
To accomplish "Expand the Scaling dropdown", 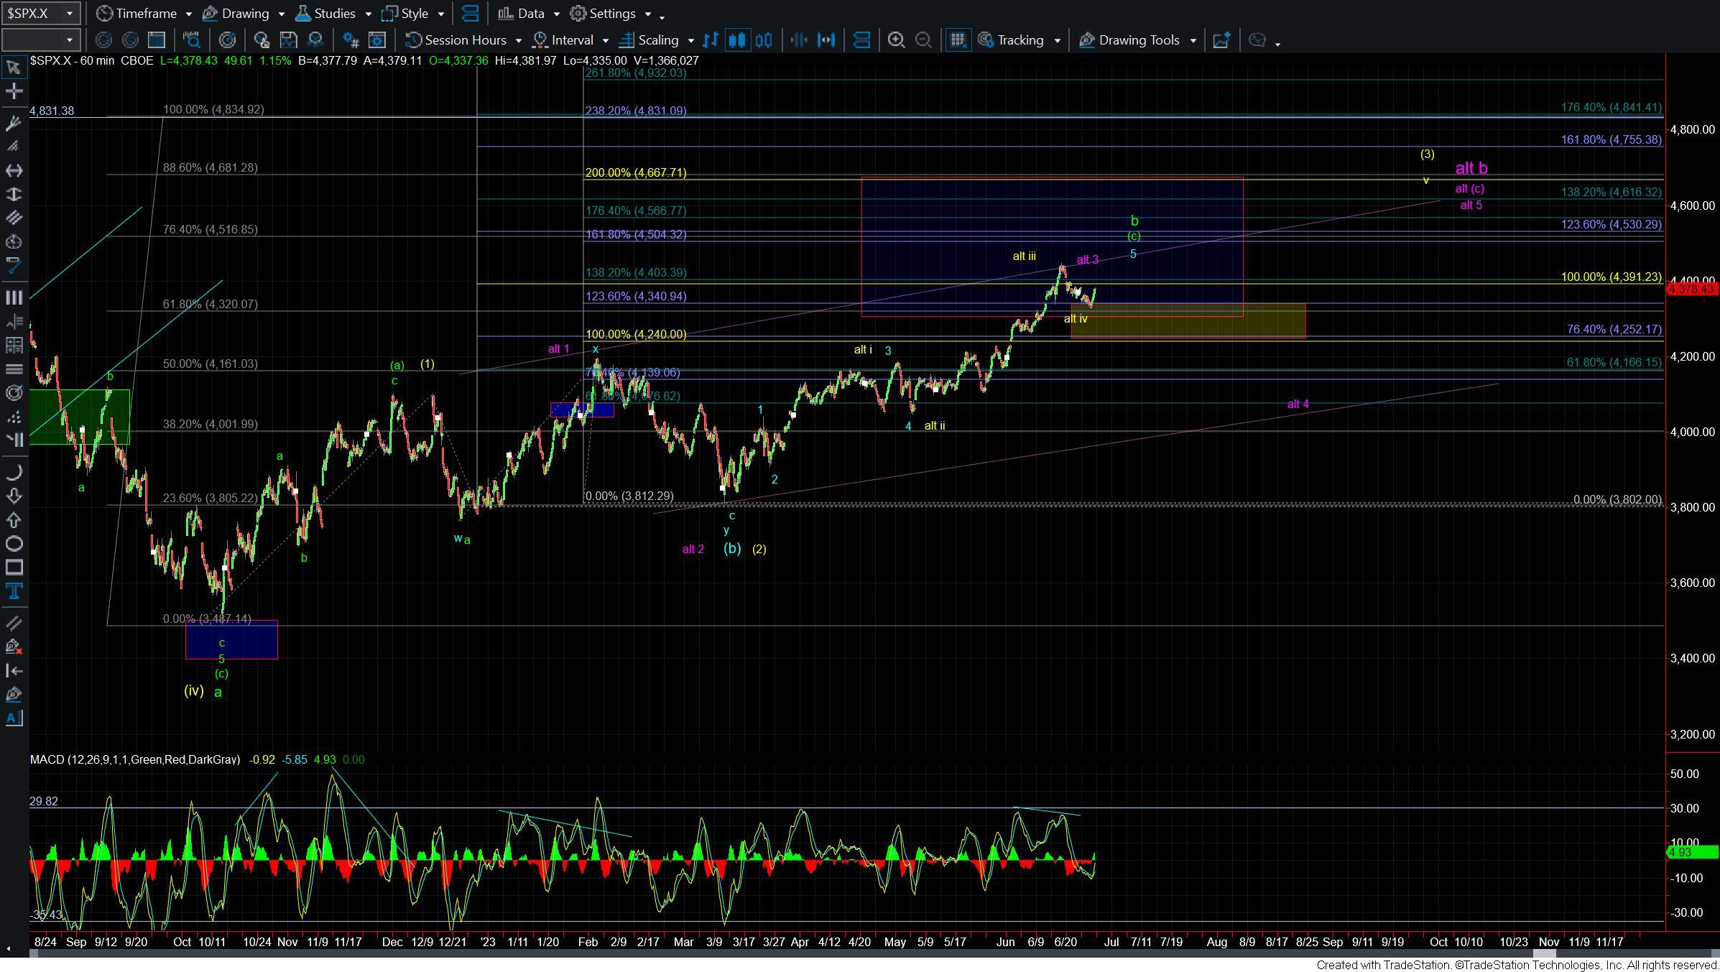I will point(657,40).
